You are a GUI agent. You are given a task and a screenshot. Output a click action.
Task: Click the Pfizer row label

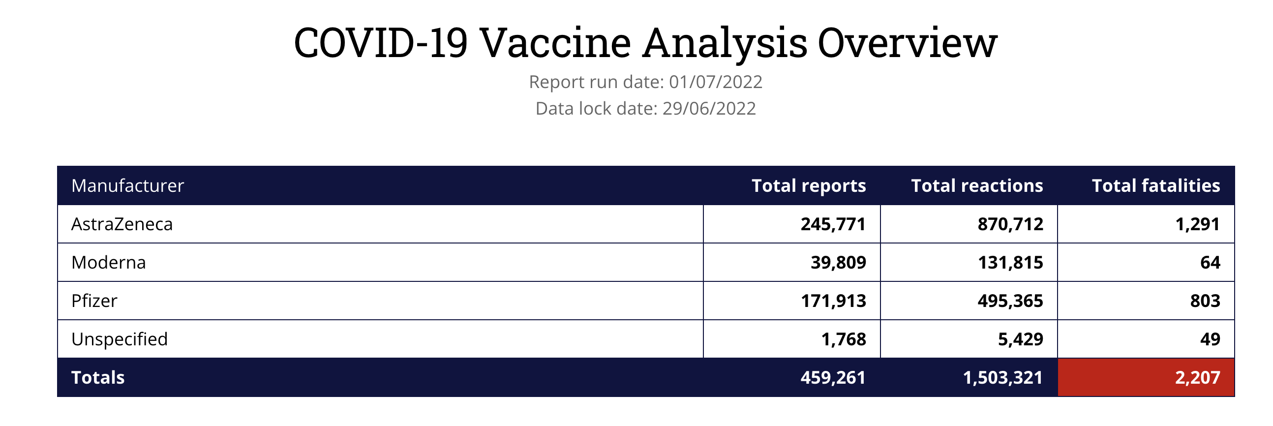94,301
